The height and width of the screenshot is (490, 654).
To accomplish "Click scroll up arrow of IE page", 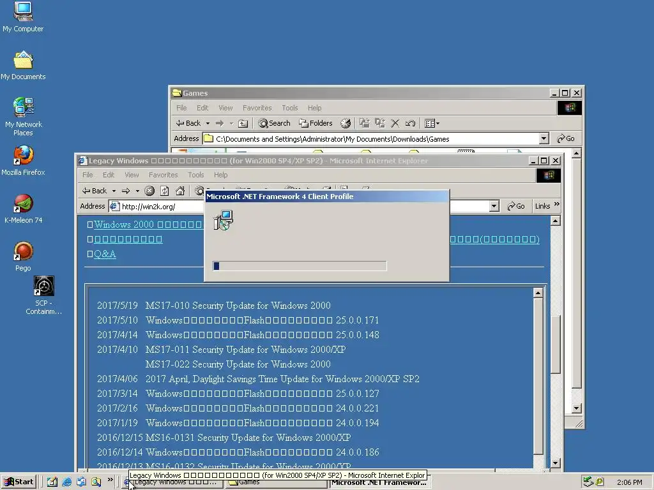I will point(555,221).
